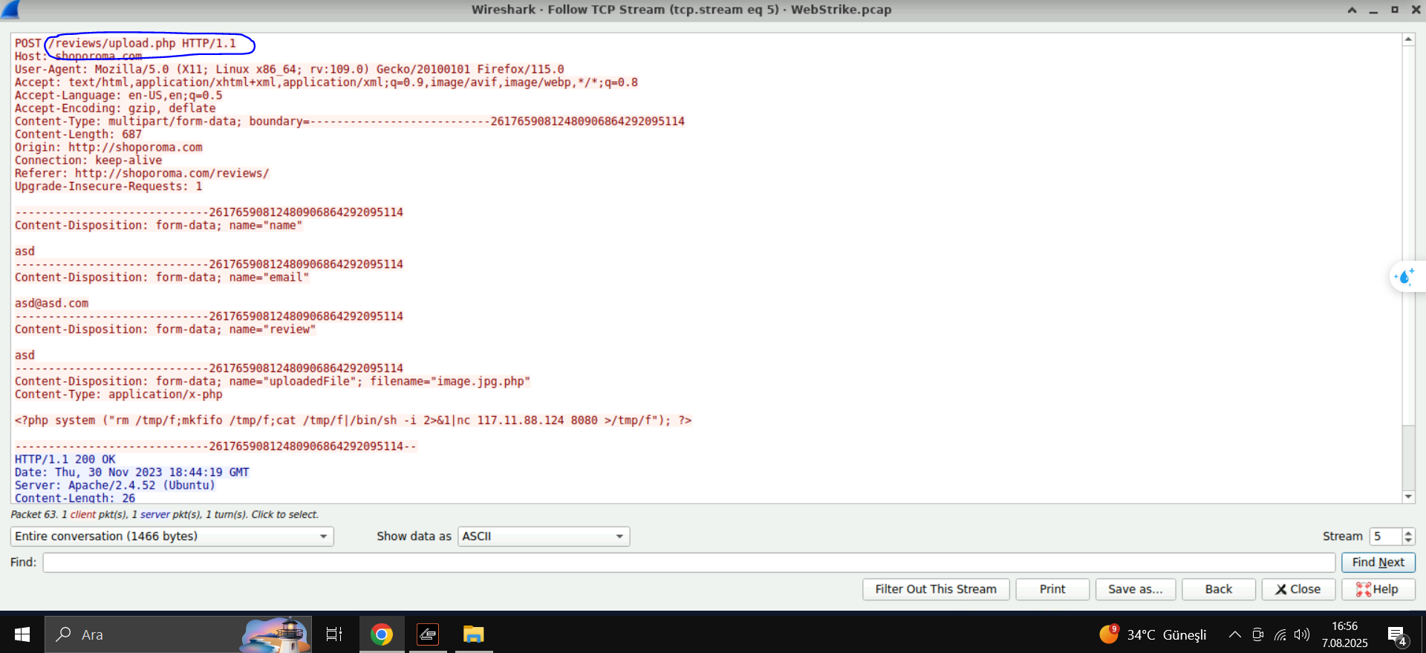
Task: Click the tray icon left of the network icon
Action: 1257,634
